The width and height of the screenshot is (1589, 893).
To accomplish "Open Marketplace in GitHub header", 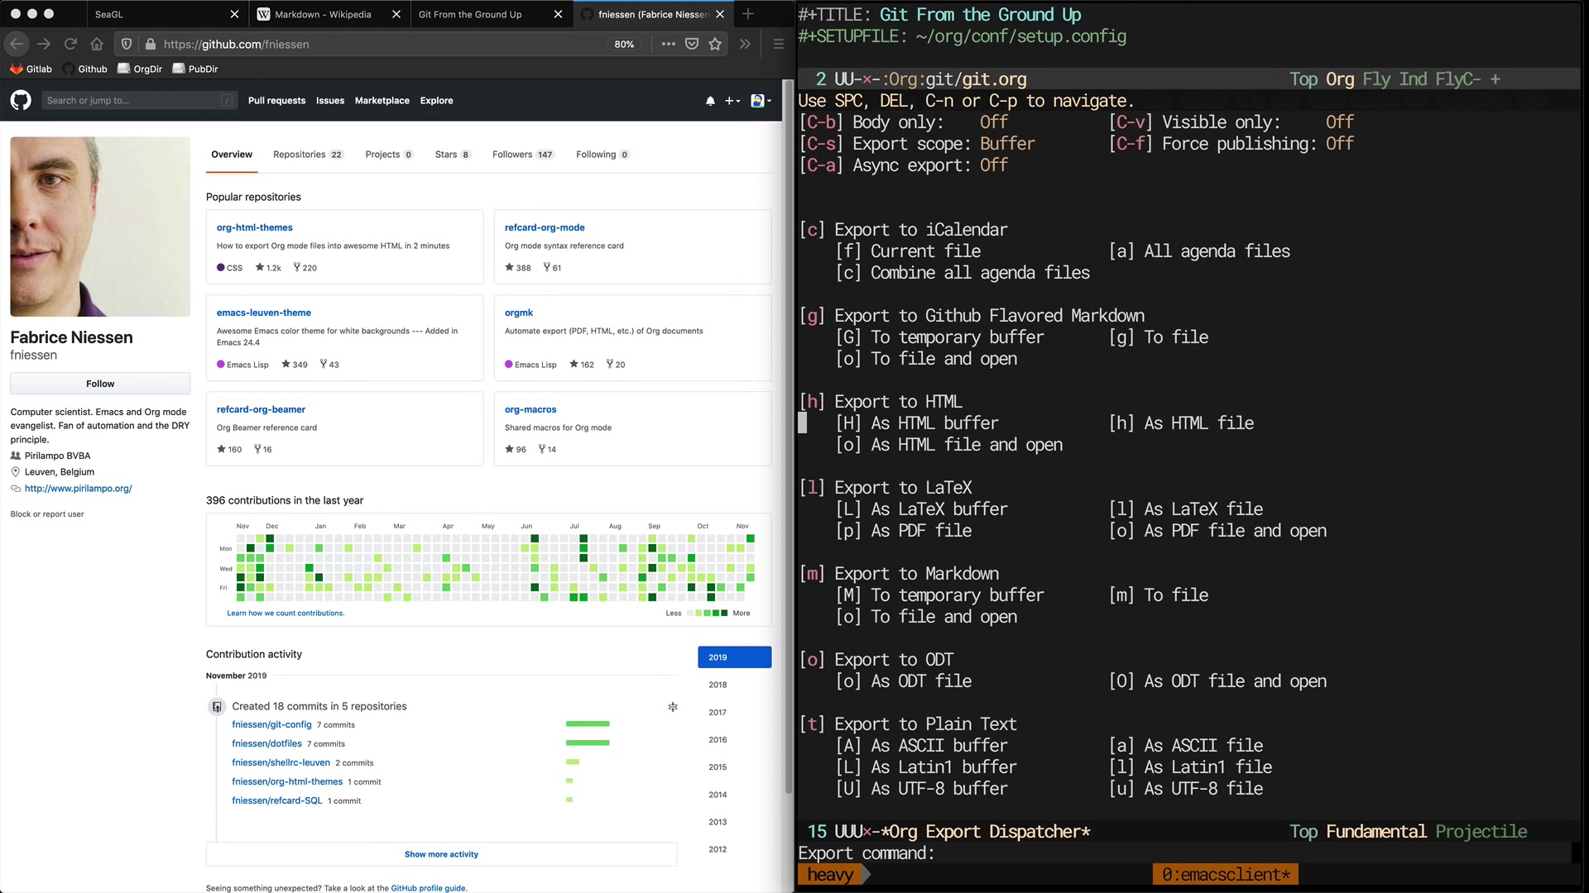I will [382, 101].
